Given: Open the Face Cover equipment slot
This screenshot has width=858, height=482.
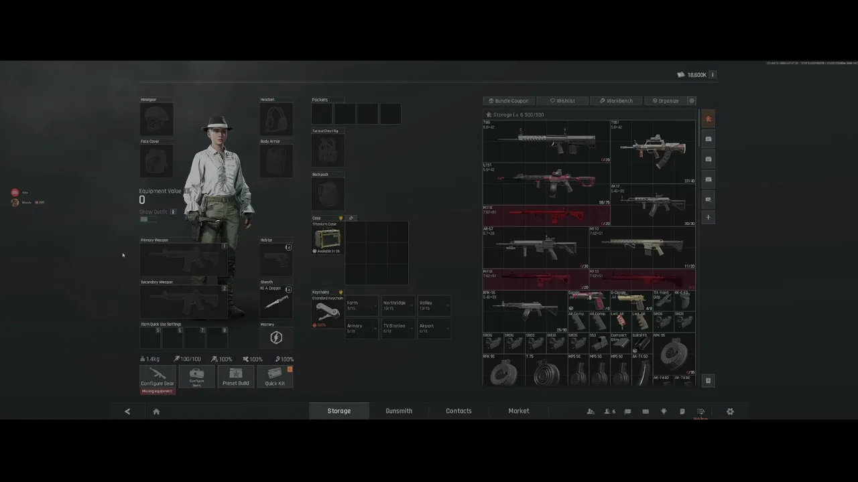Looking at the screenshot, I should click(156, 161).
